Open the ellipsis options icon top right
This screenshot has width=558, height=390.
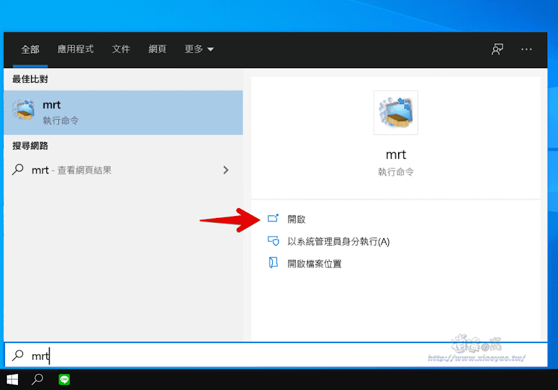coord(526,50)
